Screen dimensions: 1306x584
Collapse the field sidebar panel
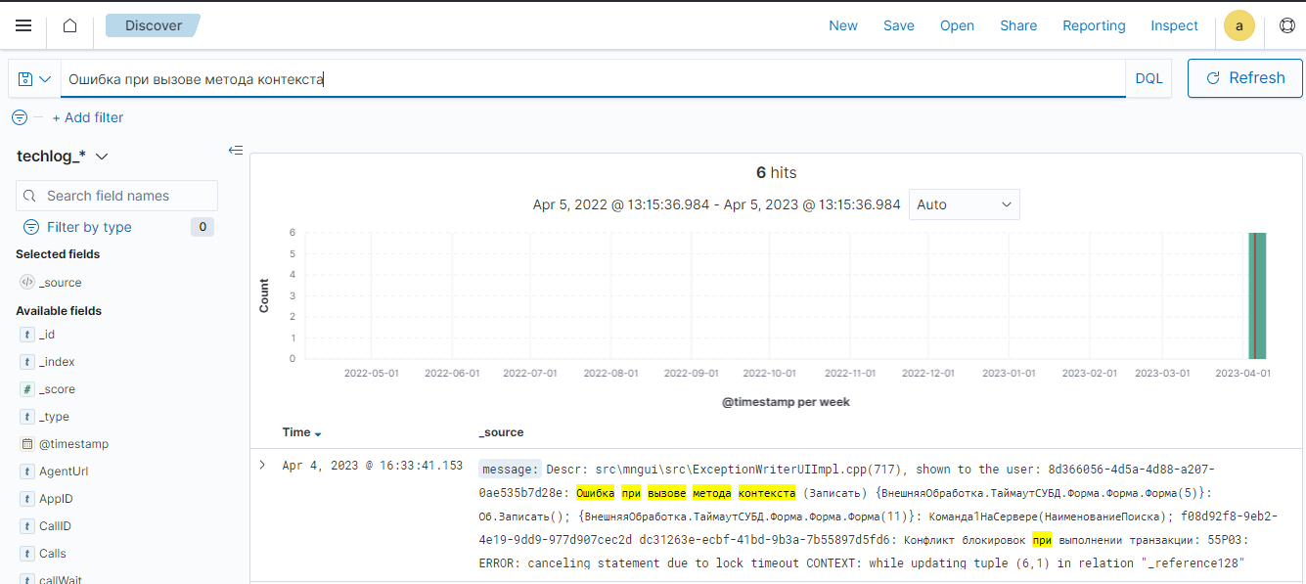[x=235, y=150]
